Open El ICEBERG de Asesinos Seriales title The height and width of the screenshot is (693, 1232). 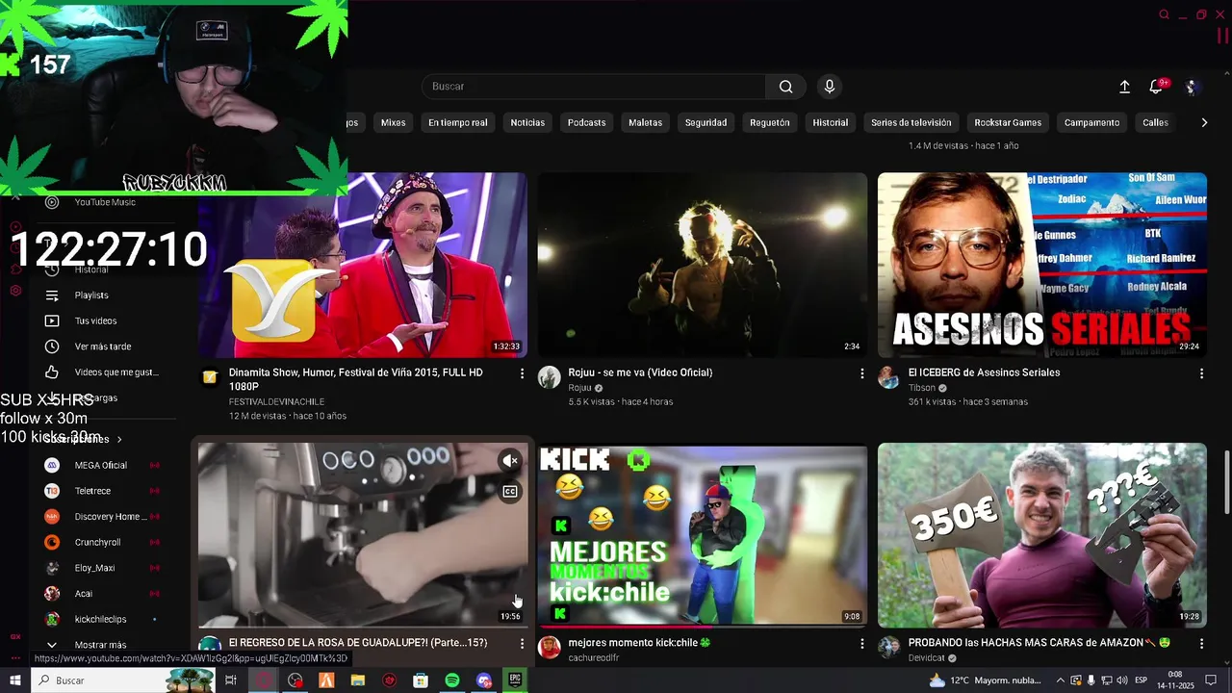pyautogui.click(x=984, y=372)
